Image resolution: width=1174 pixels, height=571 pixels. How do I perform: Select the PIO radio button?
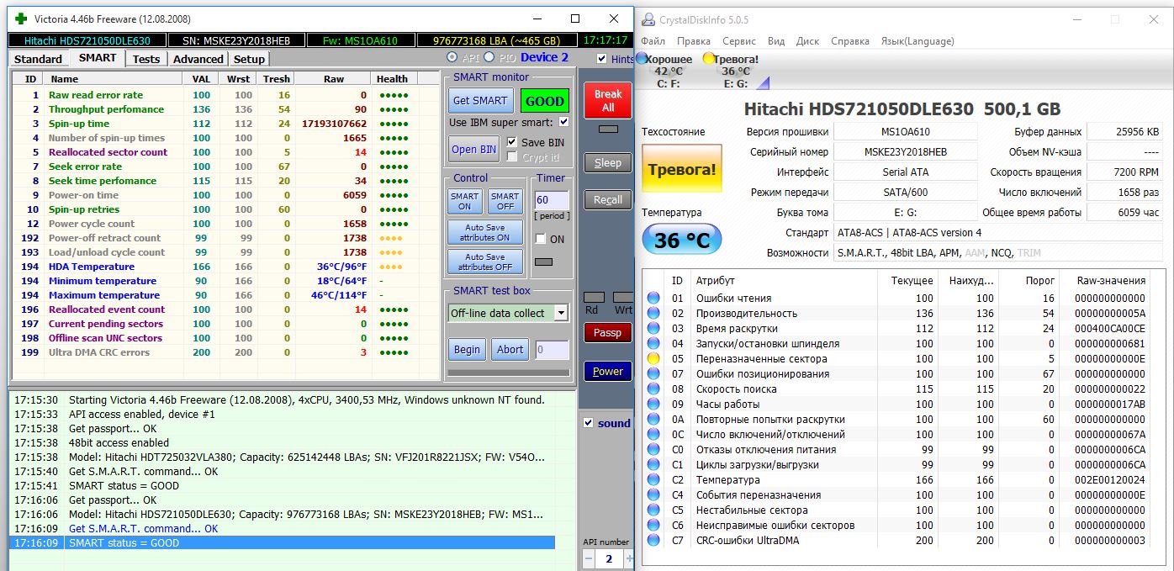490,57
